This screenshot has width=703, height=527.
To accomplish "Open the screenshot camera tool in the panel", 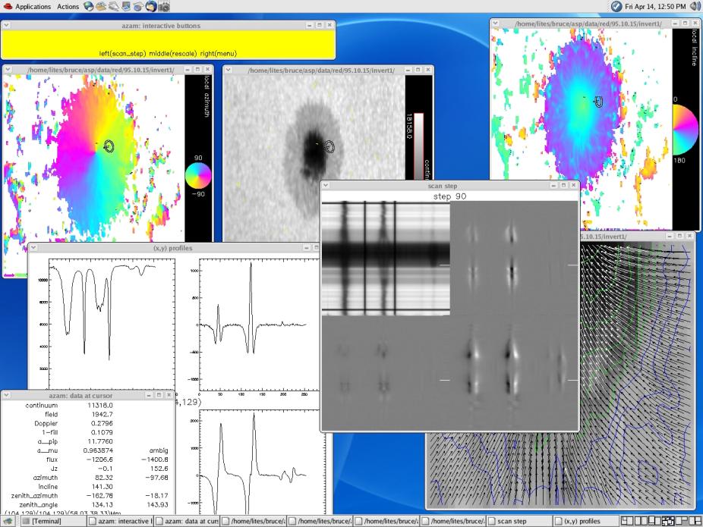I will [x=162, y=7].
